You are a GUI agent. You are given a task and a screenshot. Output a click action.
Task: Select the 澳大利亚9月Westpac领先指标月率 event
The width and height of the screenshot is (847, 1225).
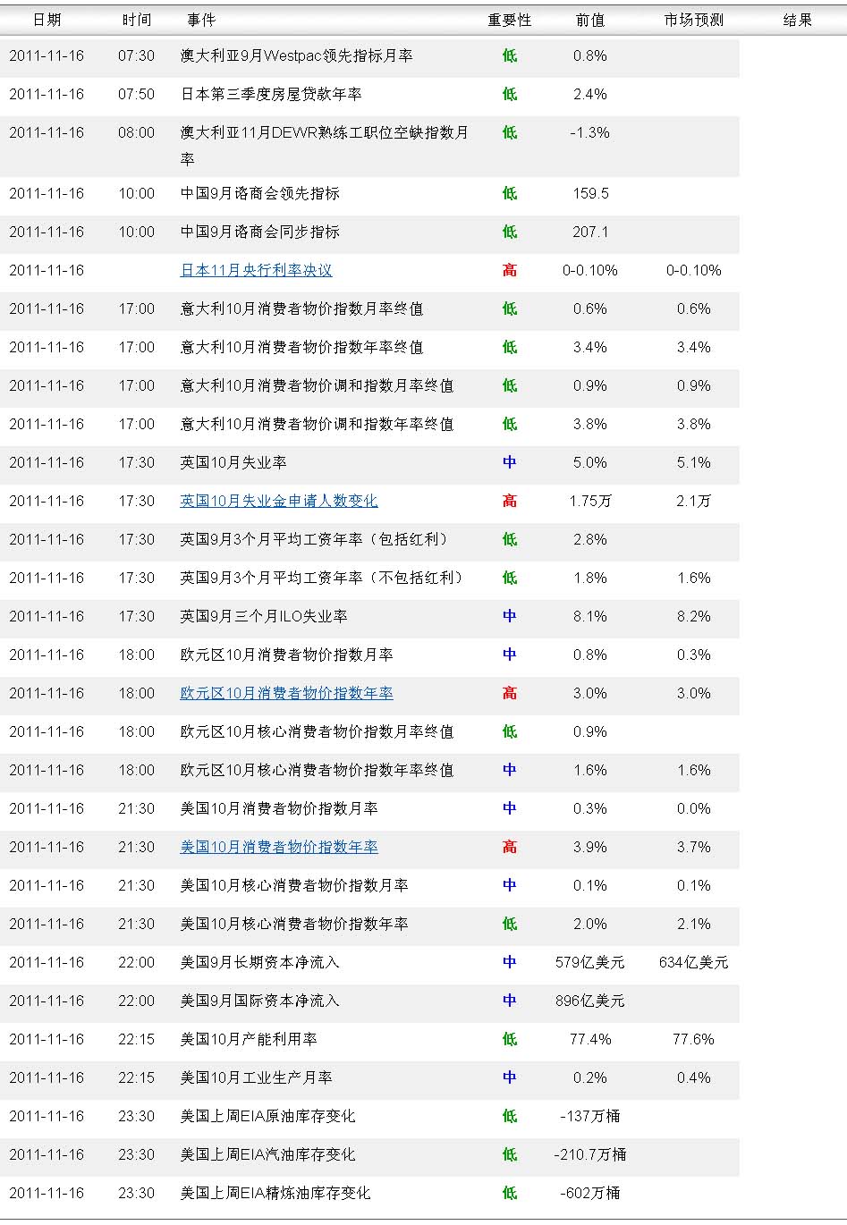296,55
